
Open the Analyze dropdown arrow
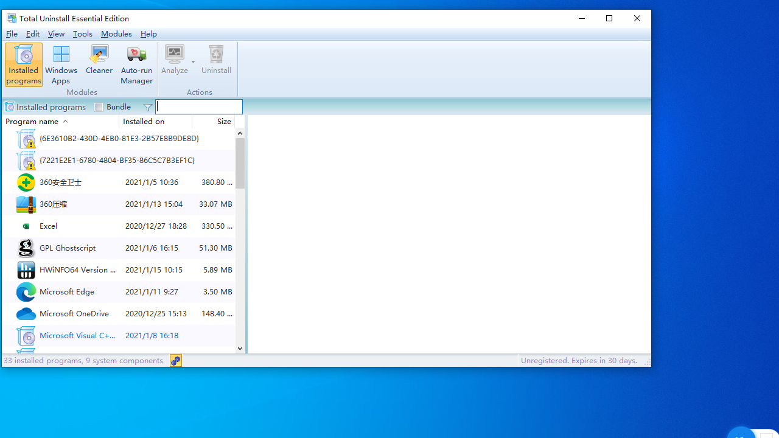coord(193,61)
